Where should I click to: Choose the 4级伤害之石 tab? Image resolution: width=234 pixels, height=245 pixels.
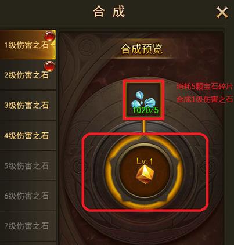[27, 135]
